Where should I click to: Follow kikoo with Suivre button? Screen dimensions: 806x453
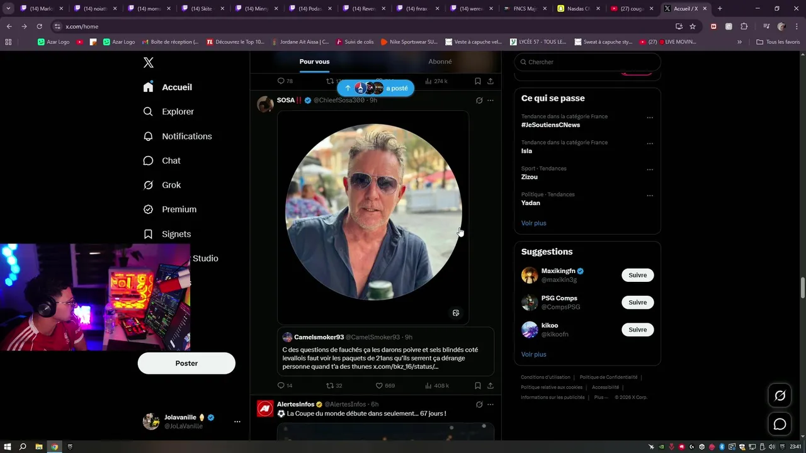[637, 330]
